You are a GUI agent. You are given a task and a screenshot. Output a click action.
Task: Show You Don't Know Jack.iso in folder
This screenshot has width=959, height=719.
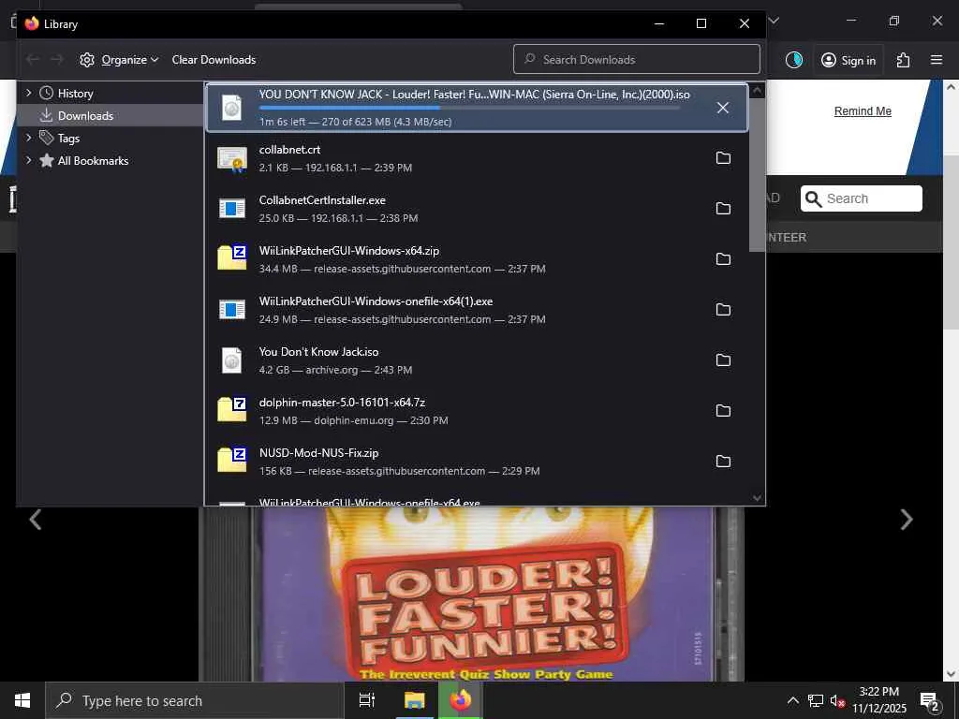(x=723, y=360)
